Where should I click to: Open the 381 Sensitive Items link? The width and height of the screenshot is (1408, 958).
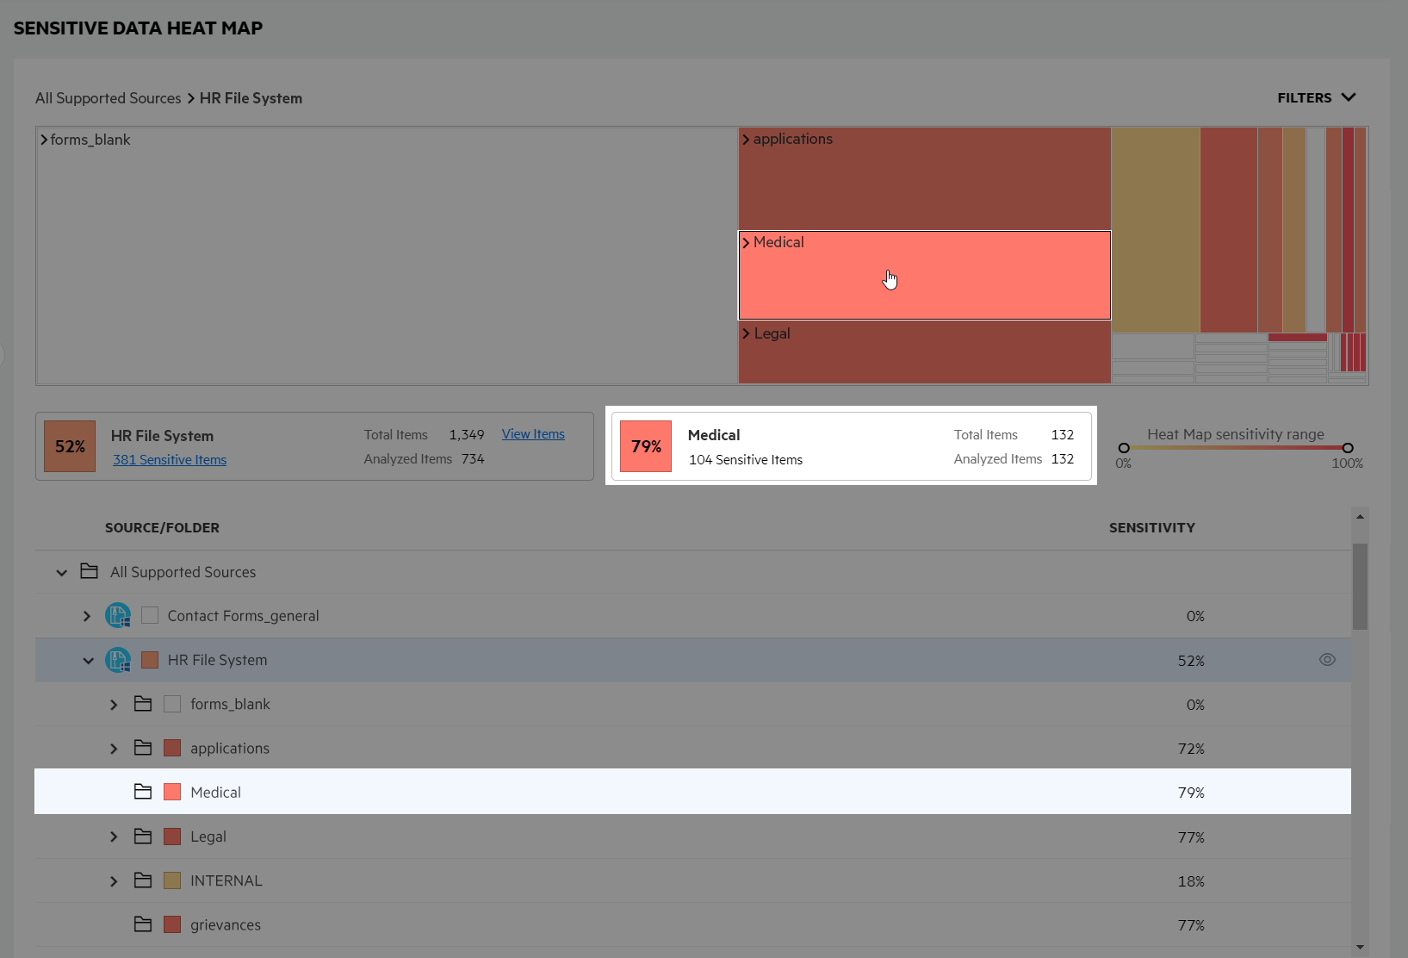(x=170, y=460)
